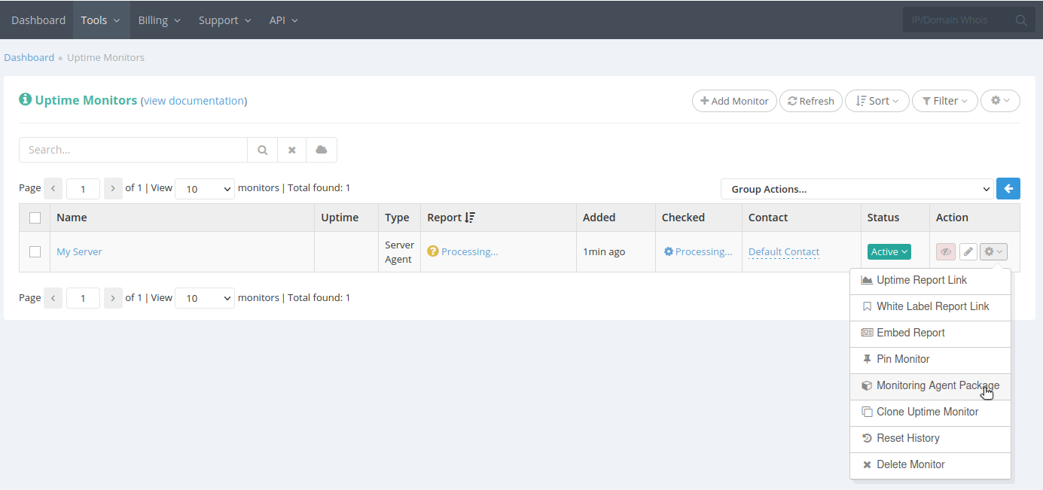
Task: Choose Reset History from the menu
Action: [930, 439]
